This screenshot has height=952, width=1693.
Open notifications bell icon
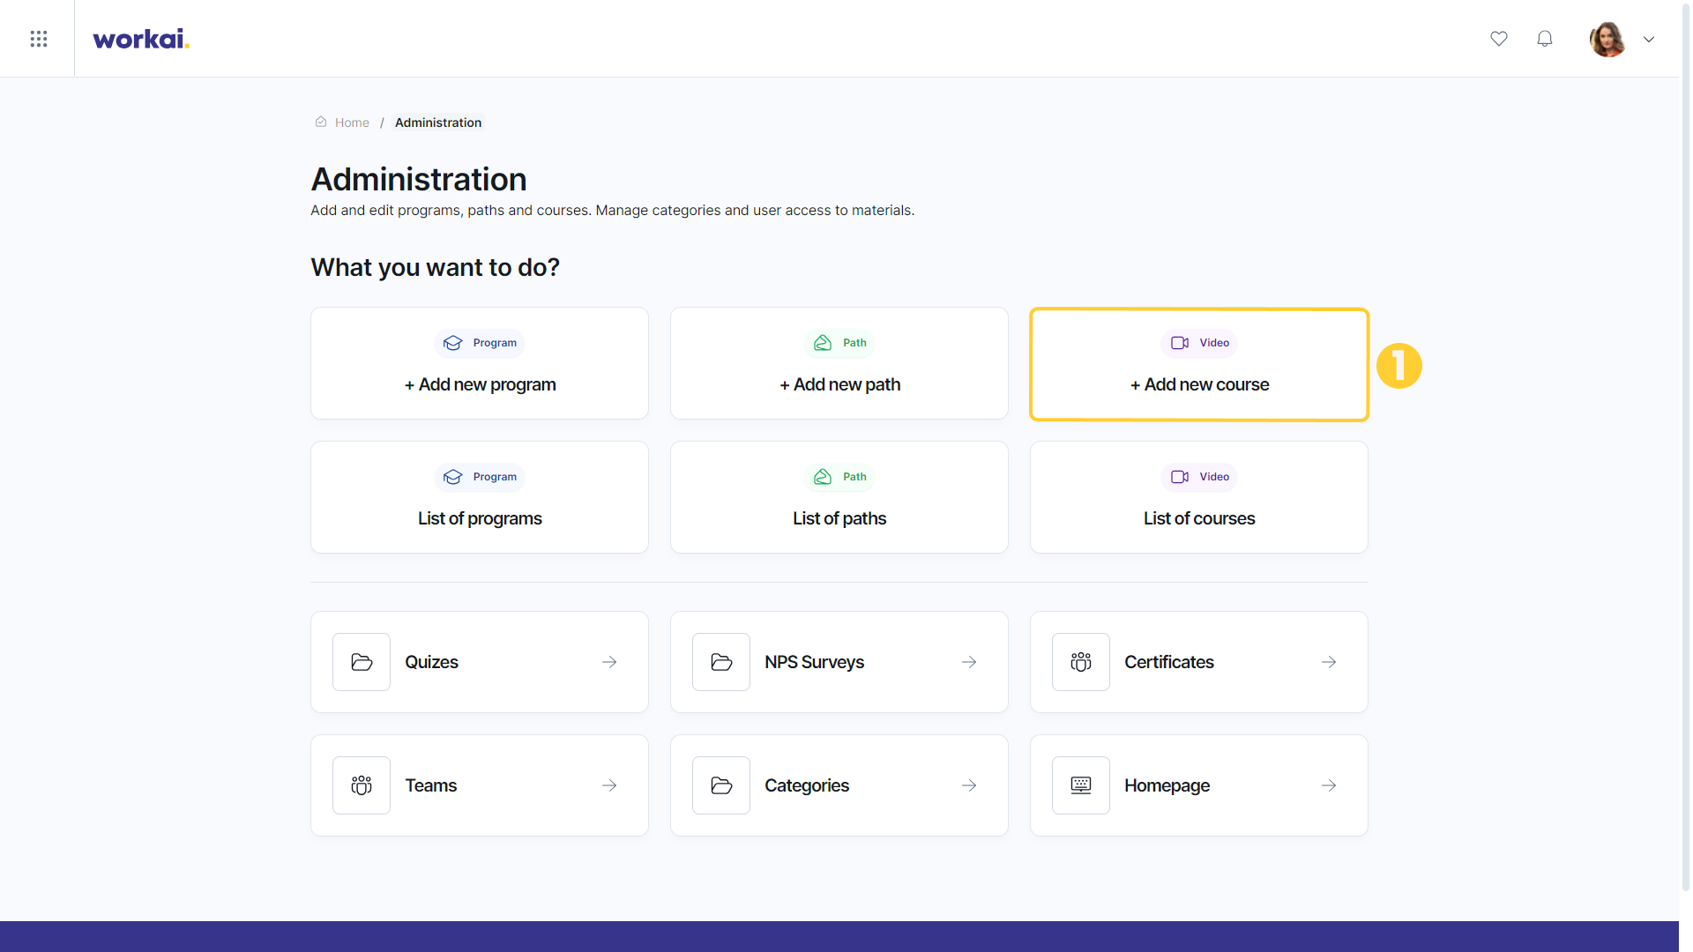(1545, 39)
